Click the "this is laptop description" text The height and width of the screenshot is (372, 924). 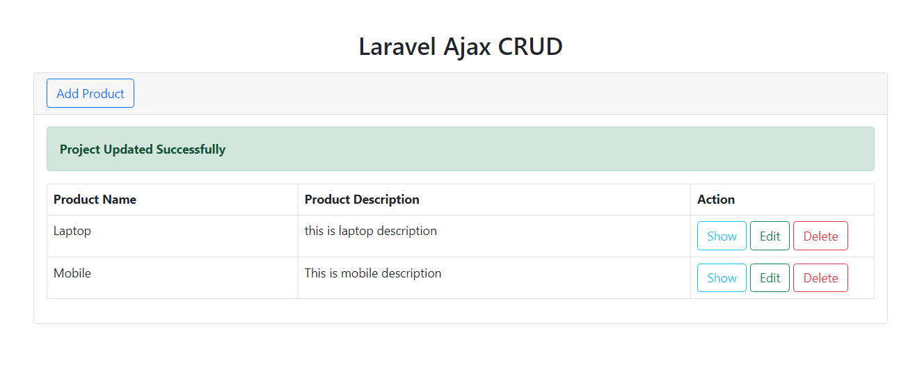click(x=371, y=231)
